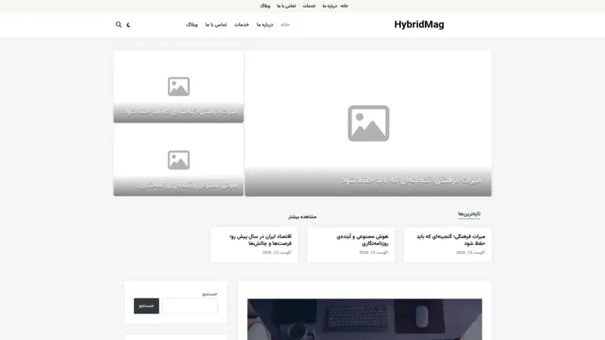Viewport: 605px width, 340px height.
Task: Open latest card میراث فرهنگی؛ گنجینه‌ای
Action: coord(451,240)
